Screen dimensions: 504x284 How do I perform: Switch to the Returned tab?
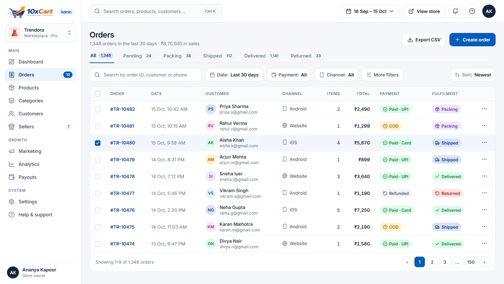coord(306,56)
